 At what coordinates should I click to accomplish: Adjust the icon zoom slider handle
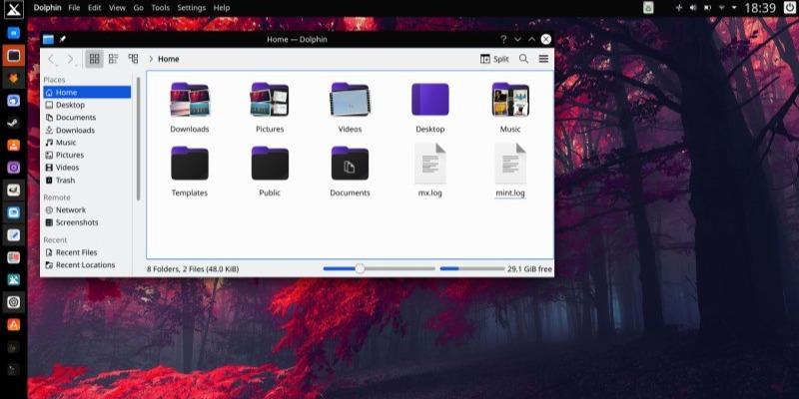click(x=360, y=268)
